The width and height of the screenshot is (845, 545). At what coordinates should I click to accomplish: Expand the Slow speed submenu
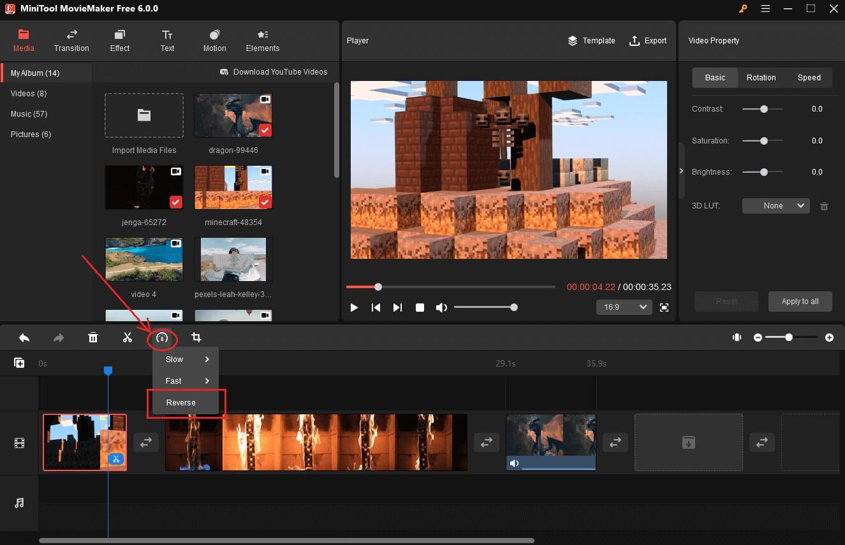click(x=186, y=360)
